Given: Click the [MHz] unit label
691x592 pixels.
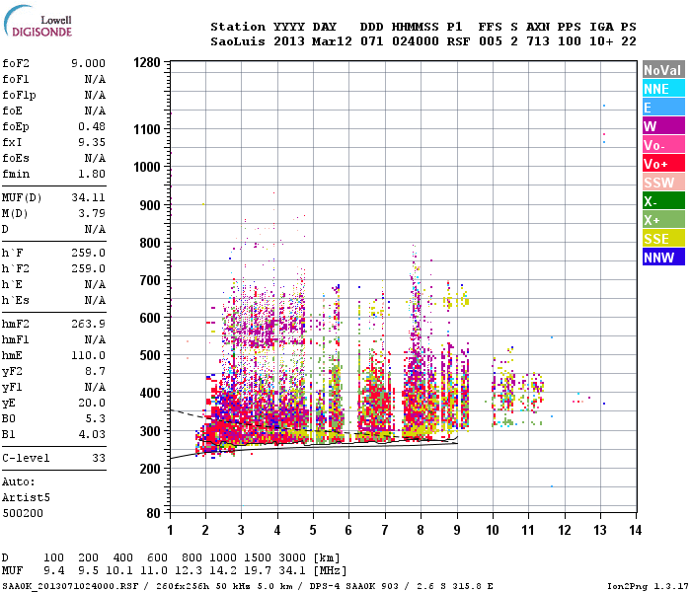Looking at the screenshot, I should point(330,571).
